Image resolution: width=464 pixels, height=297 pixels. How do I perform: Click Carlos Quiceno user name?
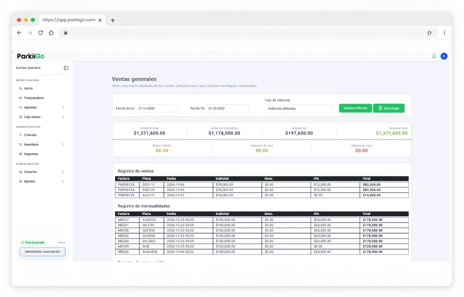(x=28, y=68)
